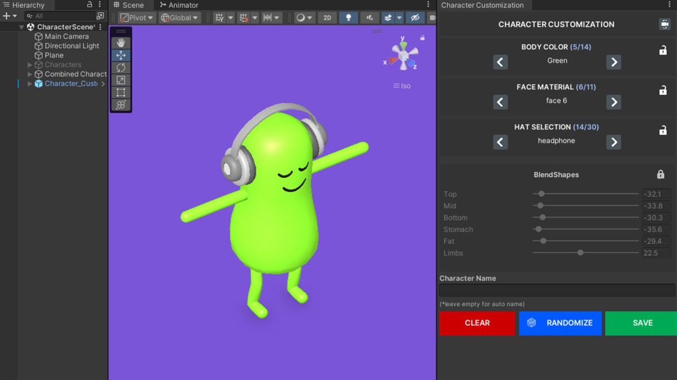677x380 pixels.
Task: Select the Hand tool in the Scene view
Action: point(121,43)
